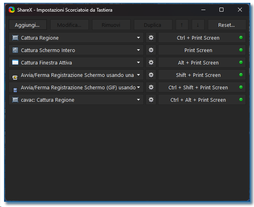Open settings gear for Cattura Regione hotkey
Screen dimensions: 254x207
(x=151, y=38)
